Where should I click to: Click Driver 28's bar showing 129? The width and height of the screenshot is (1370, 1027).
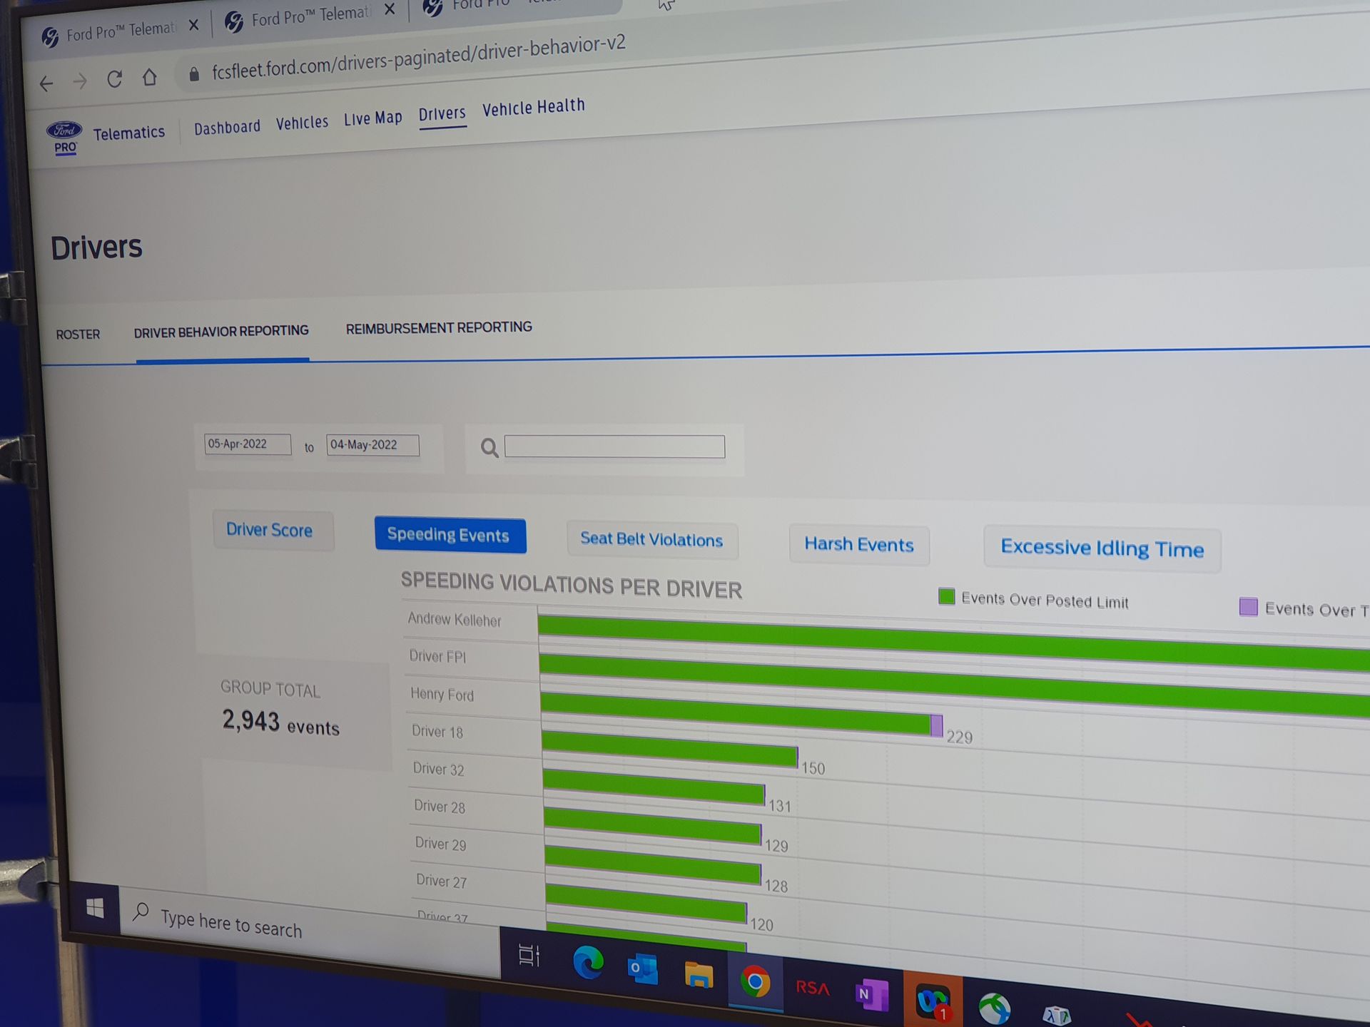(652, 825)
